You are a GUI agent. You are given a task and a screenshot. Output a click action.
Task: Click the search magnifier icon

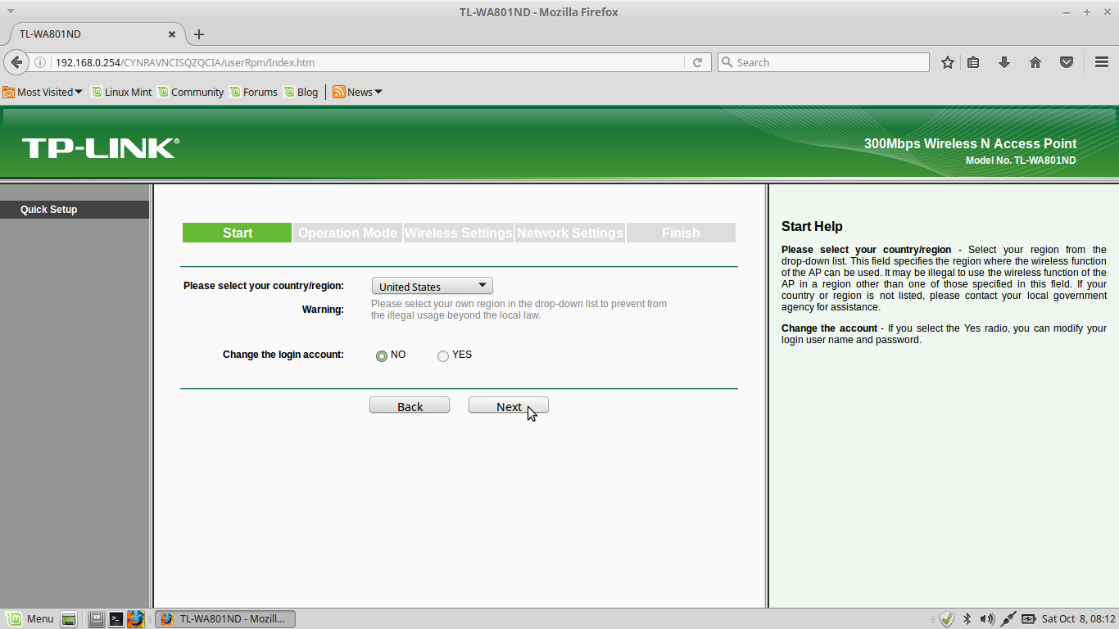pyautogui.click(x=727, y=62)
